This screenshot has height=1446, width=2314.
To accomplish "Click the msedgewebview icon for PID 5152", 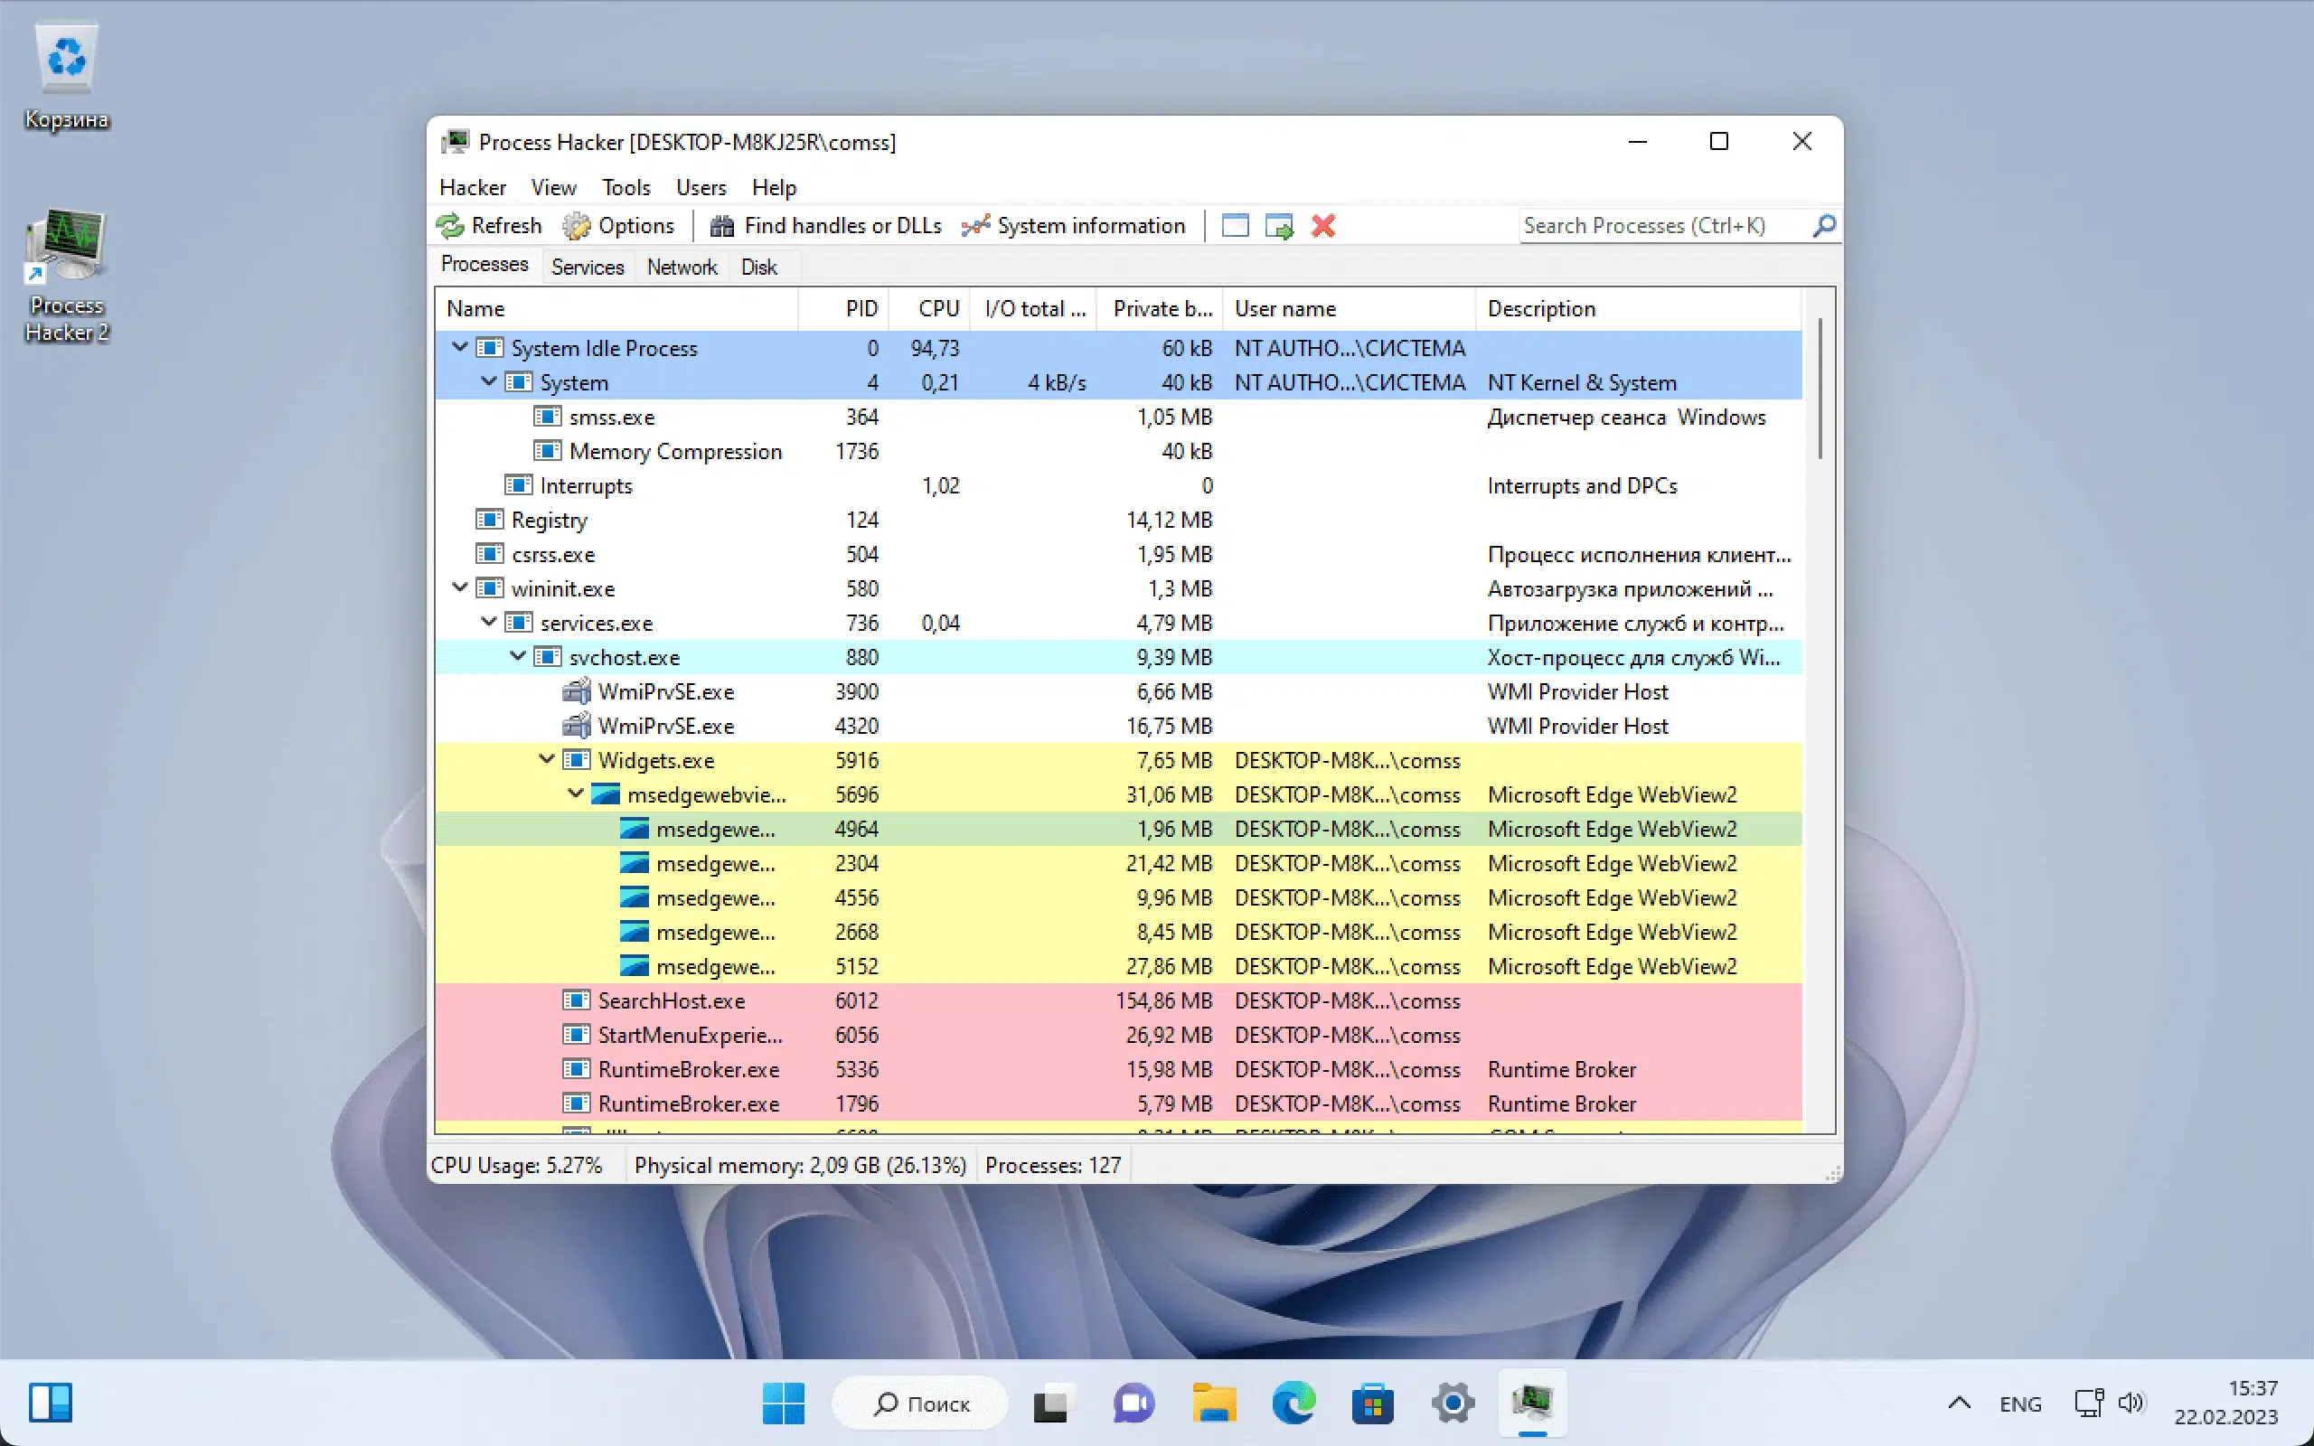I will point(634,967).
